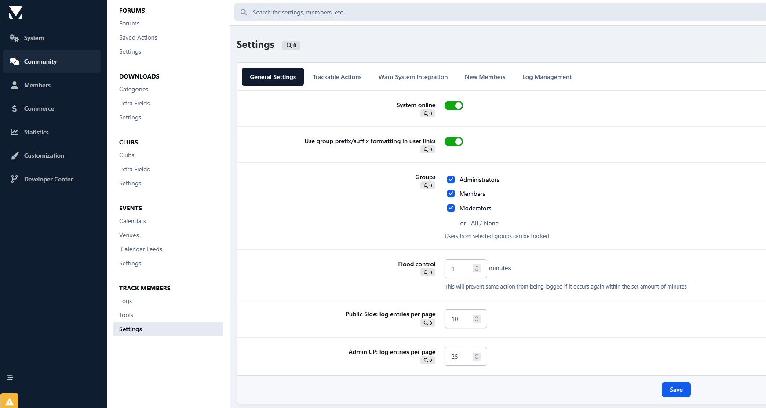Viewport: 766px width, 408px height.
Task: Click the Admin CP log entries stepper
Action: [x=476, y=357]
